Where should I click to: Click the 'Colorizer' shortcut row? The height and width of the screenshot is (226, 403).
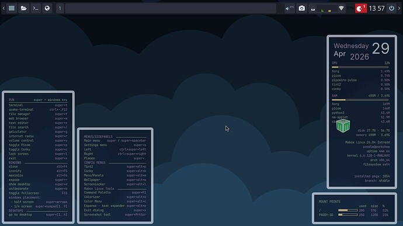pyautogui.click(x=115, y=197)
